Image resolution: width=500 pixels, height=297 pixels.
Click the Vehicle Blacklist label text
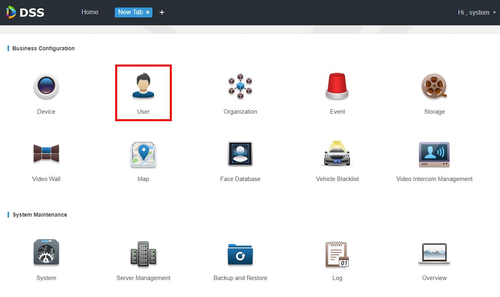[x=337, y=179]
